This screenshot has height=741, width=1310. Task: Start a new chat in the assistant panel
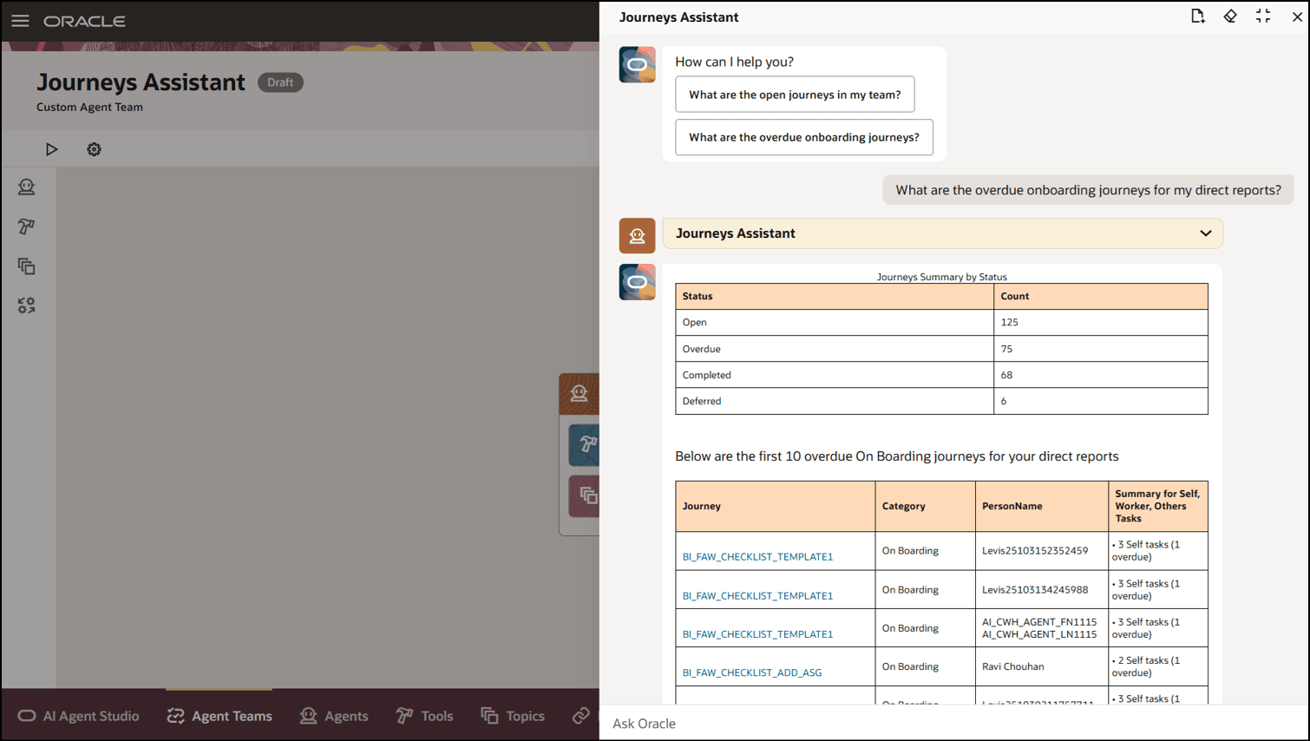coord(1198,16)
